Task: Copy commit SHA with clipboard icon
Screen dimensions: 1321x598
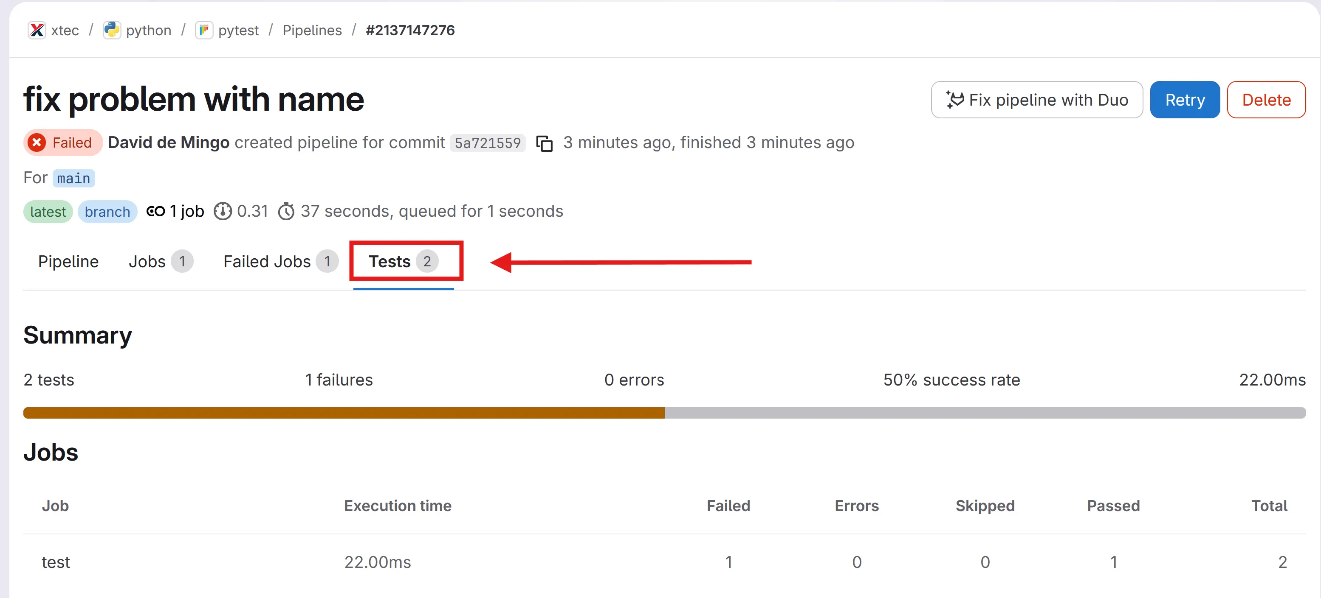Action: [544, 143]
